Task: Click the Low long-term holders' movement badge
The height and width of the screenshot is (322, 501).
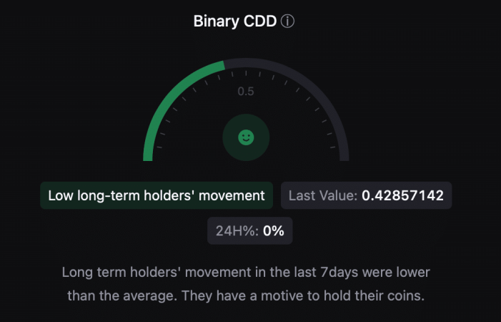Action: (157, 195)
